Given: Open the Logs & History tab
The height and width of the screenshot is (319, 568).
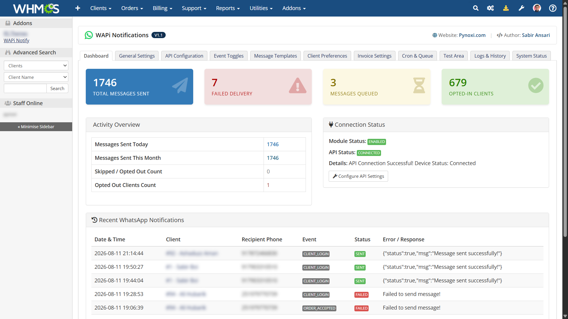Looking at the screenshot, I should coord(490,56).
